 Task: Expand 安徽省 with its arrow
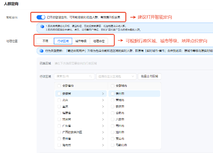pyautogui.click(x=103, y=94)
